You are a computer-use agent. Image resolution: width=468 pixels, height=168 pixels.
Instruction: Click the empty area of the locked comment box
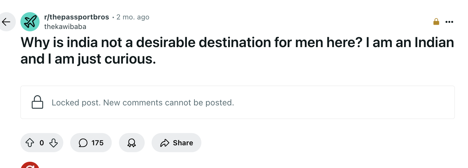(x=344, y=102)
